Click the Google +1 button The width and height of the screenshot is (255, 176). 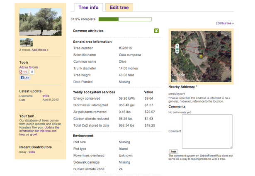coord(24,72)
